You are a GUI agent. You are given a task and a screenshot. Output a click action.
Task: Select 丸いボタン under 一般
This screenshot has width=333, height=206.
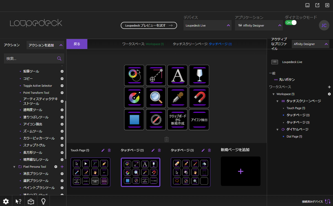point(287,80)
